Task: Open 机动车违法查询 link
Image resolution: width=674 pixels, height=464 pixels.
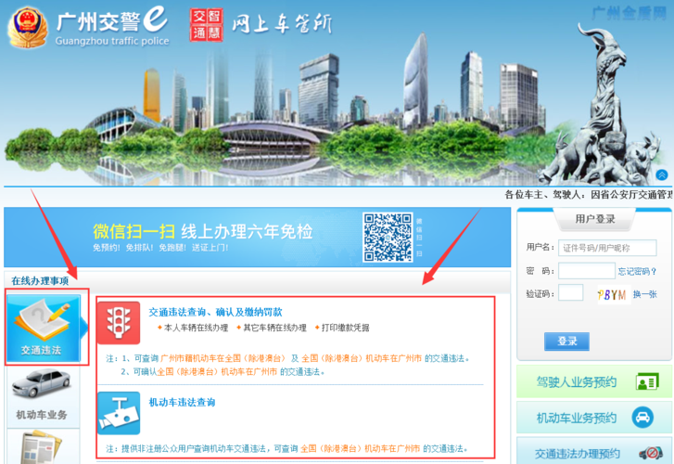Action: click(182, 403)
